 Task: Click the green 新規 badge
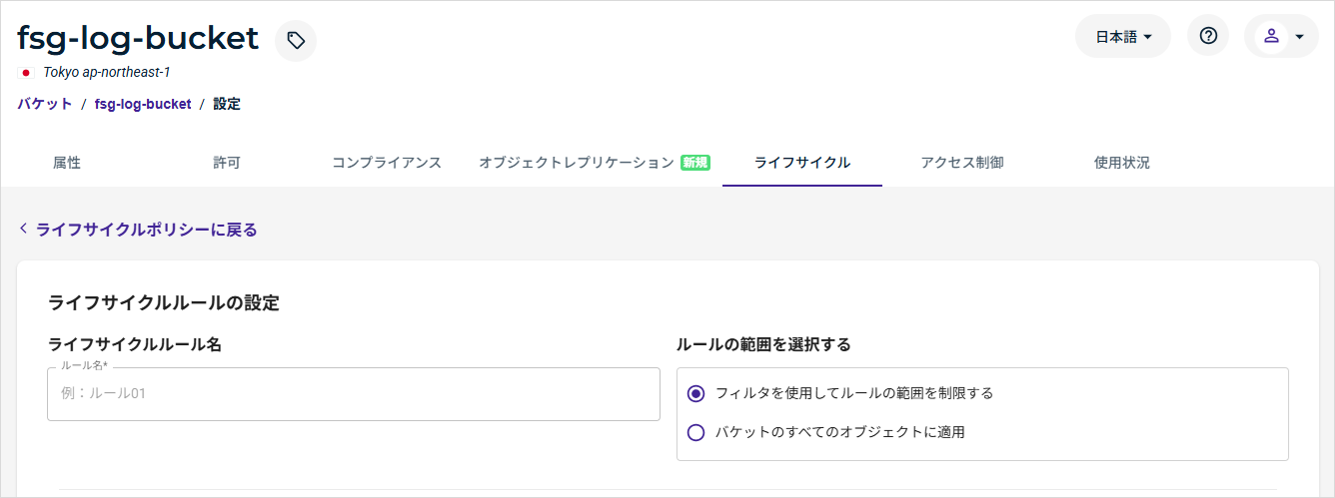[694, 163]
